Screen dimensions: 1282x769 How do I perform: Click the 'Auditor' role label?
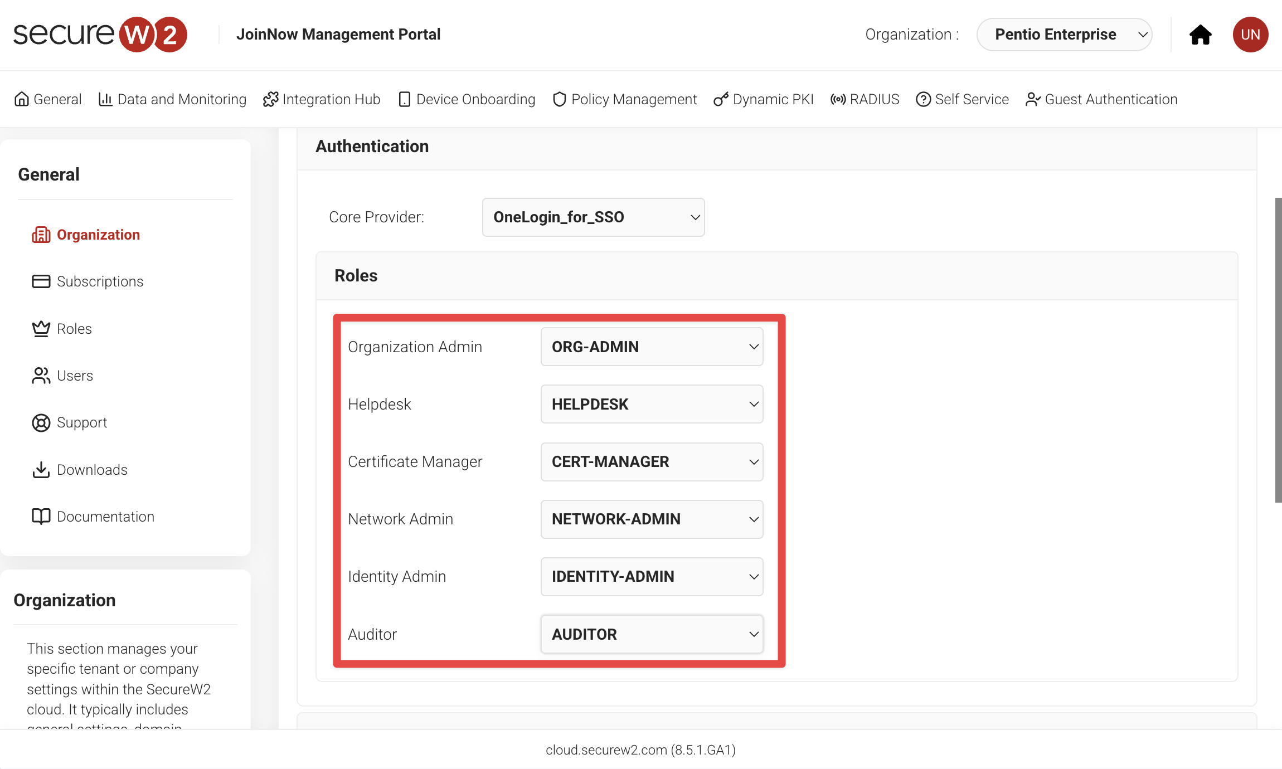372,634
